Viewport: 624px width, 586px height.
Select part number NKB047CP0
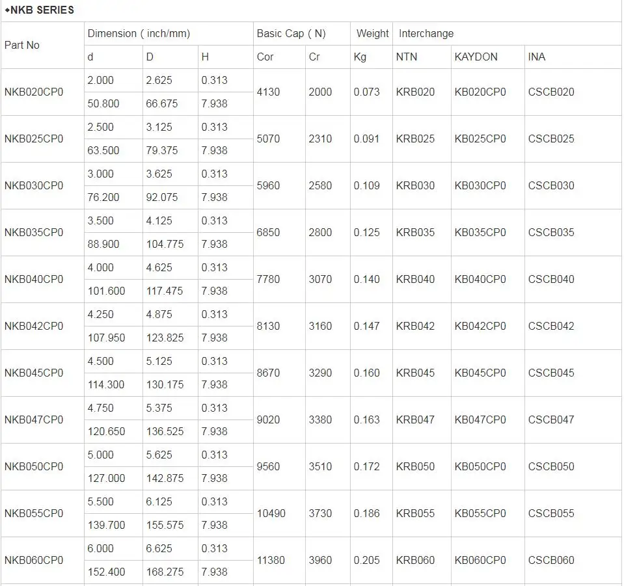[34, 420]
